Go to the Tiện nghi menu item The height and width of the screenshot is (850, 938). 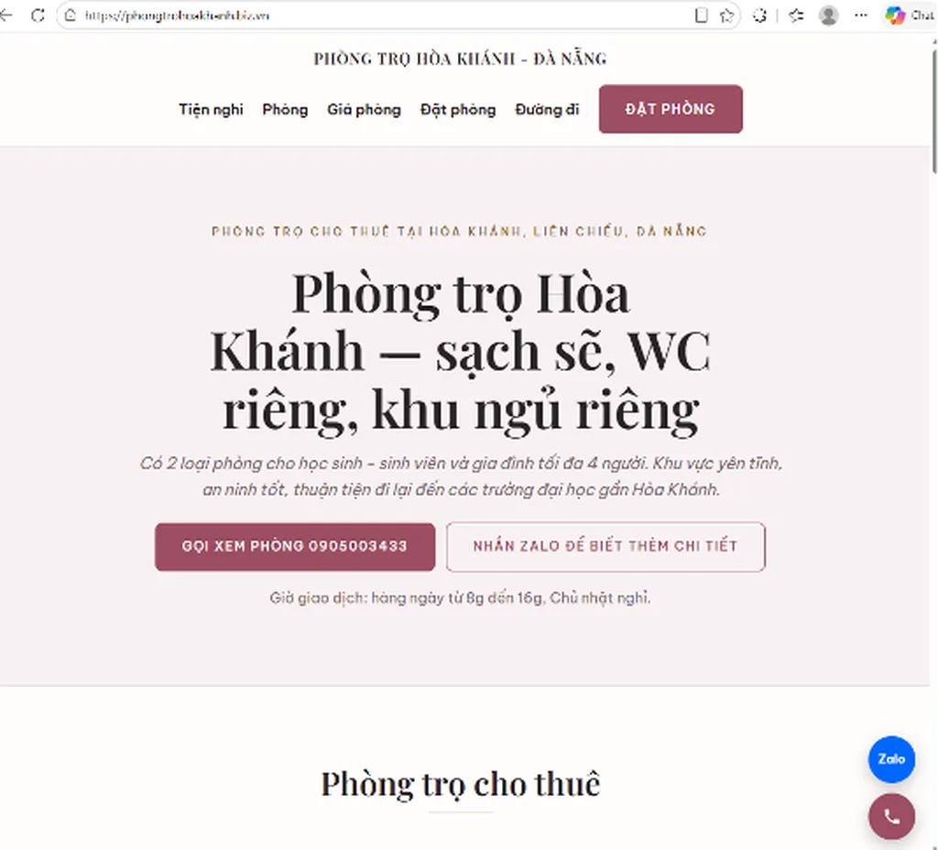pyautogui.click(x=212, y=110)
